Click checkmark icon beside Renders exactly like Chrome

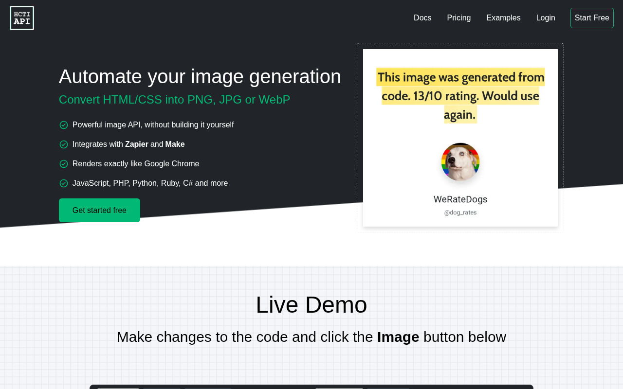[64, 164]
